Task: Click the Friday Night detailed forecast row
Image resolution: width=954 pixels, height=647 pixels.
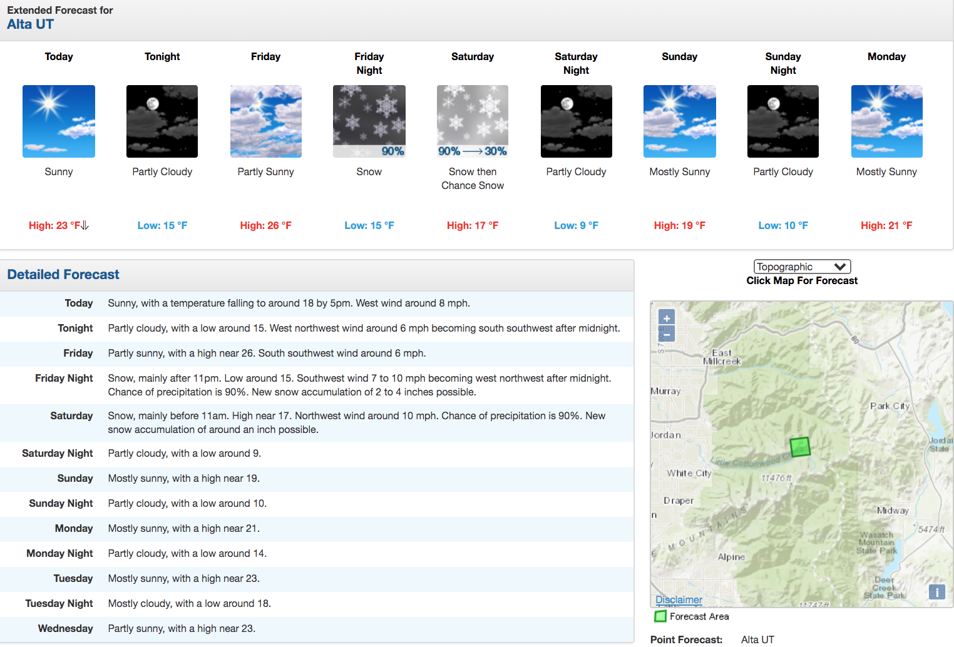Action: pyautogui.click(x=317, y=385)
